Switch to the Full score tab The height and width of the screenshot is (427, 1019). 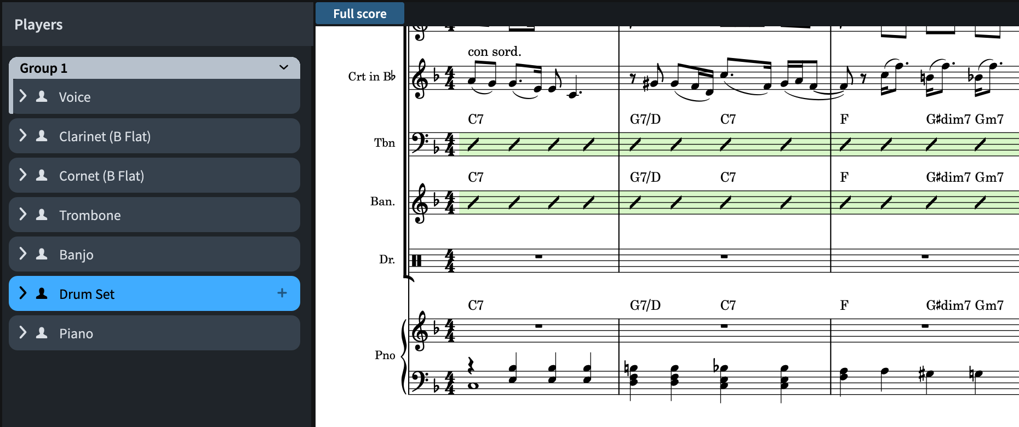360,14
